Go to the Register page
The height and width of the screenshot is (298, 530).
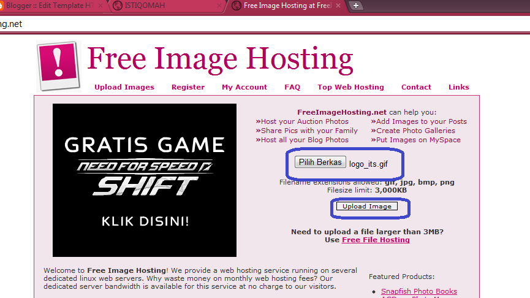click(188, 87)
